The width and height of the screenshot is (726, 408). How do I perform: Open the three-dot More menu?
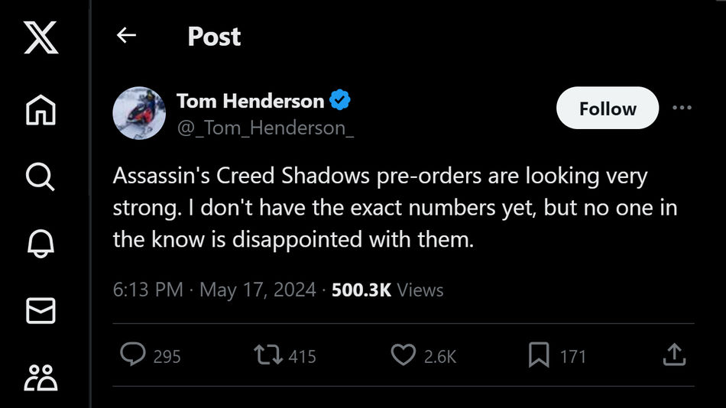(682, 108)
